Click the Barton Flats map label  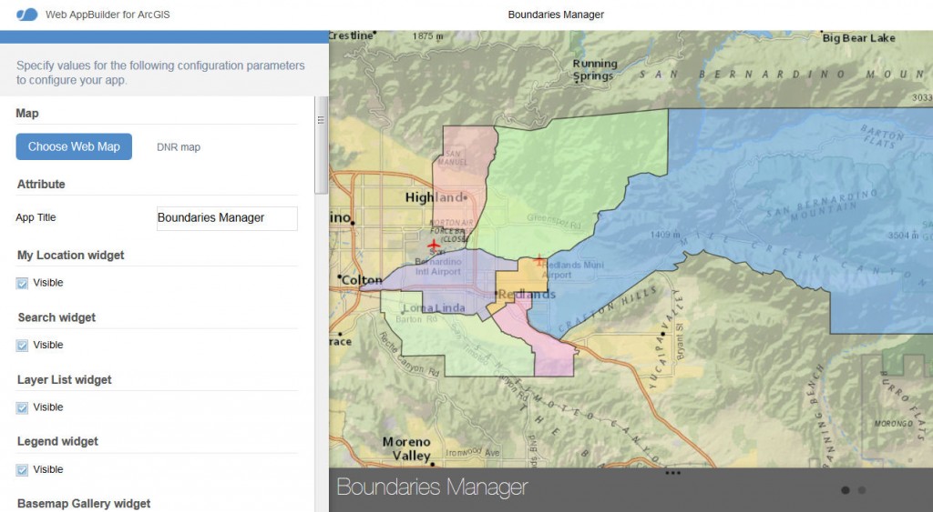click(x=882, y=136)
